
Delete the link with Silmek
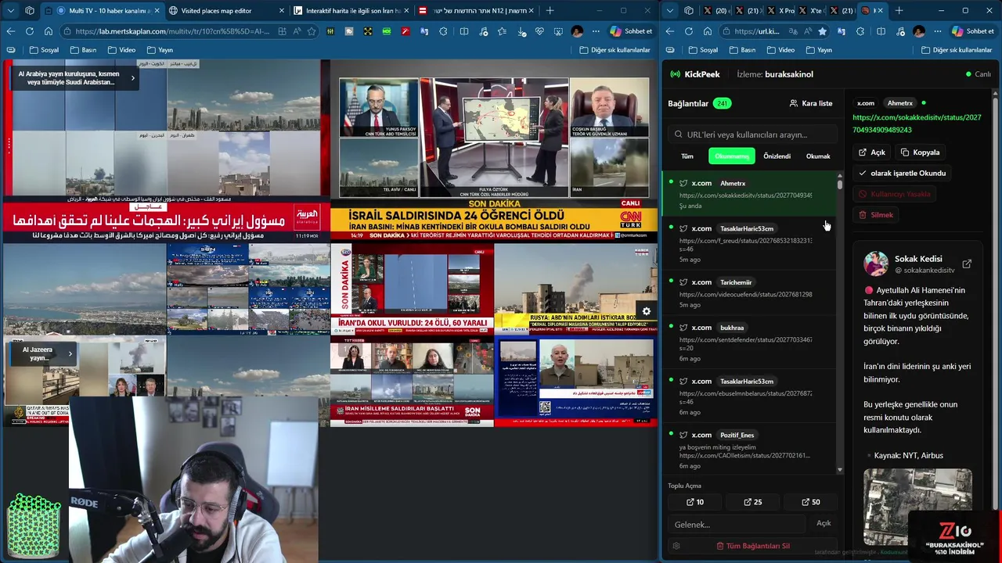(876, 215)
